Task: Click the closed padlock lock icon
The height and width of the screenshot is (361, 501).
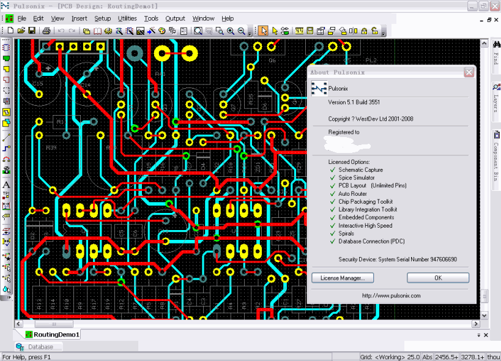Action: [x=364, y=31]
